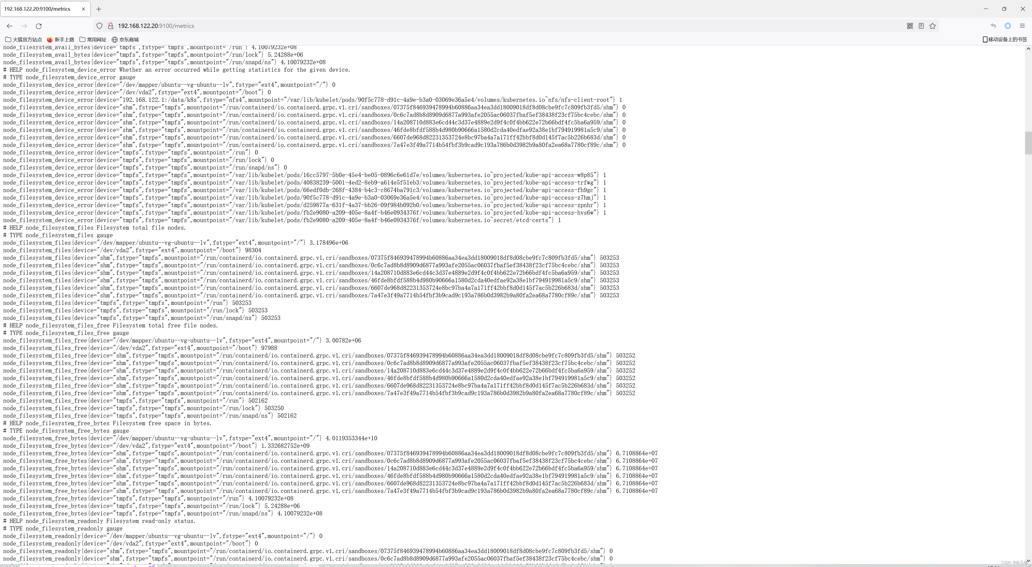Click device_error line for kube-api-access-w8p85
Viewport: 1032px width, 567px height.
[x=304, y=175]
